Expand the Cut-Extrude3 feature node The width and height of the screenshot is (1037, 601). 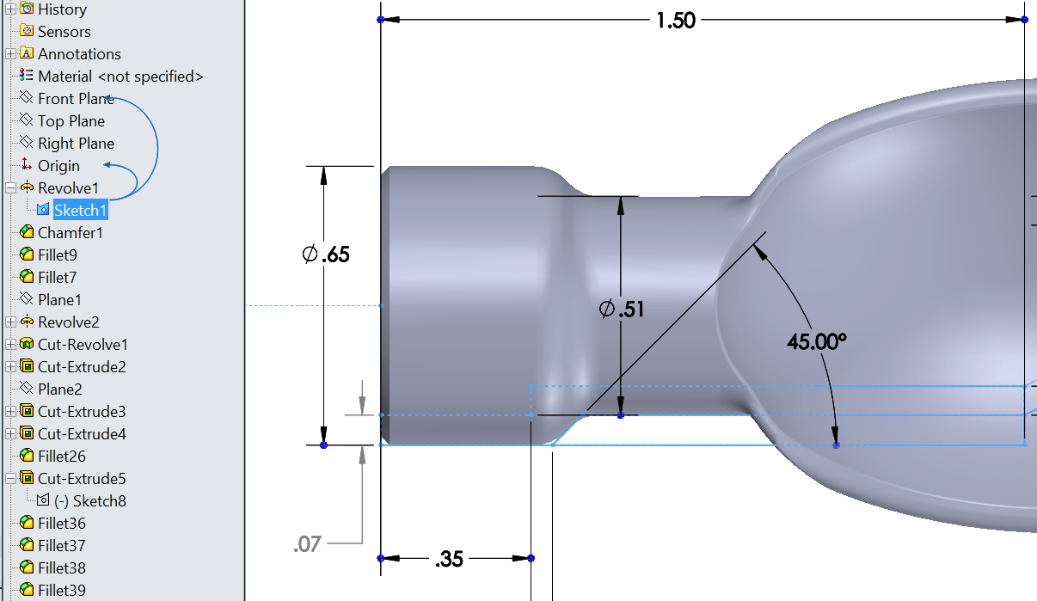(10, 411)
